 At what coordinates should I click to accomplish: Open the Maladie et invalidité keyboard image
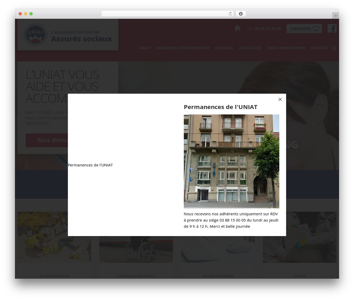pos(218,249)
